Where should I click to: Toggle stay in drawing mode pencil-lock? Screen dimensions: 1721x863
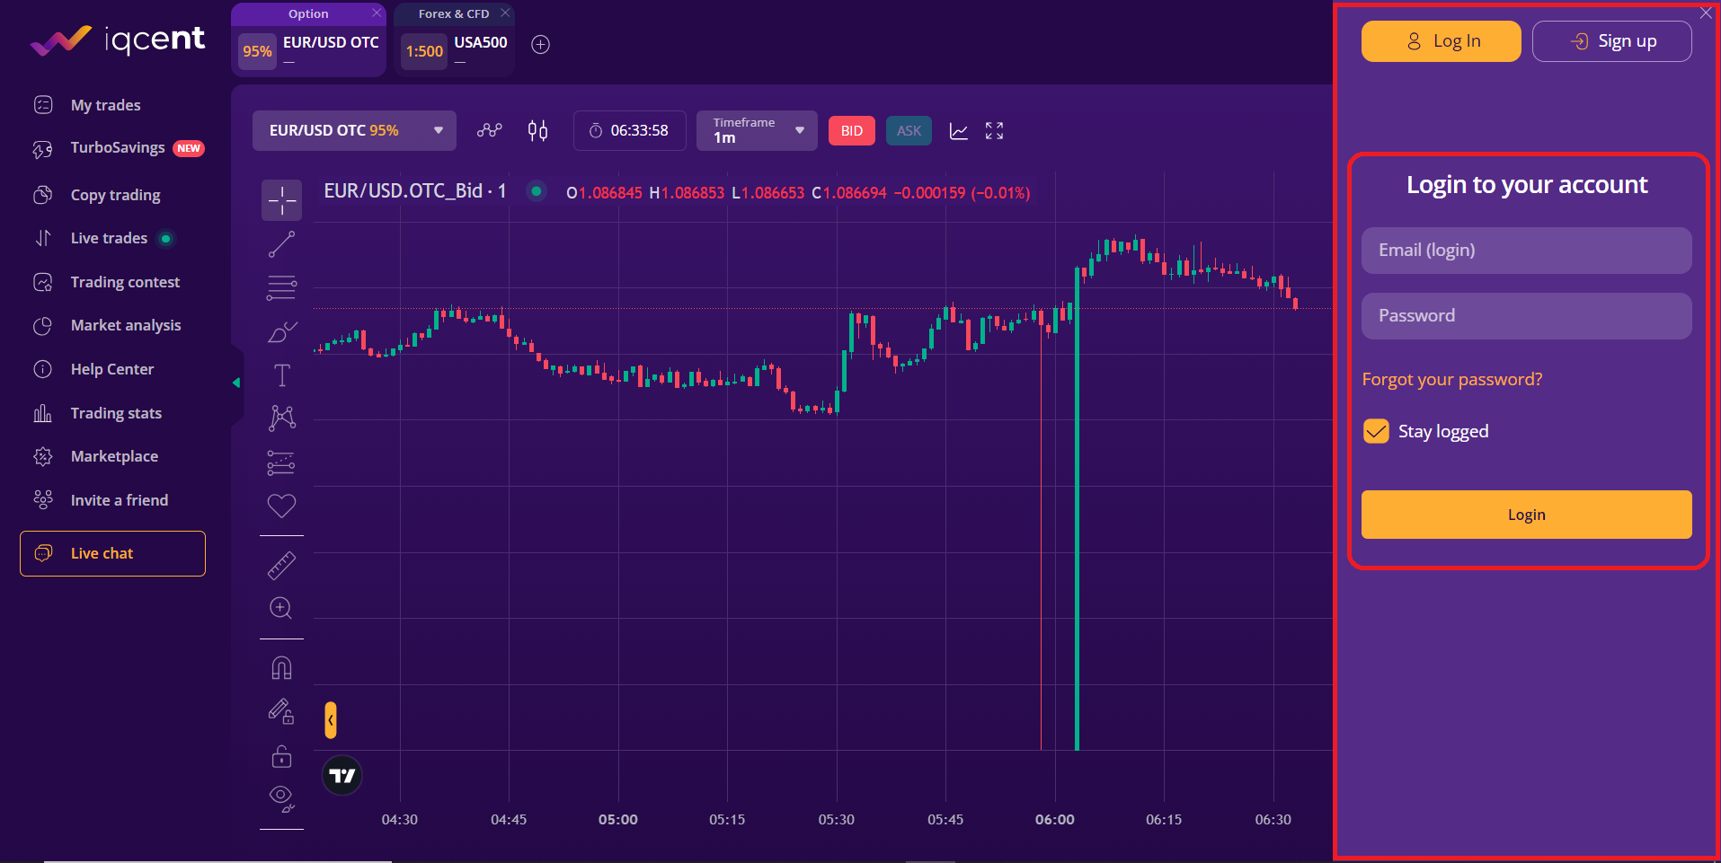pos(281,711)
